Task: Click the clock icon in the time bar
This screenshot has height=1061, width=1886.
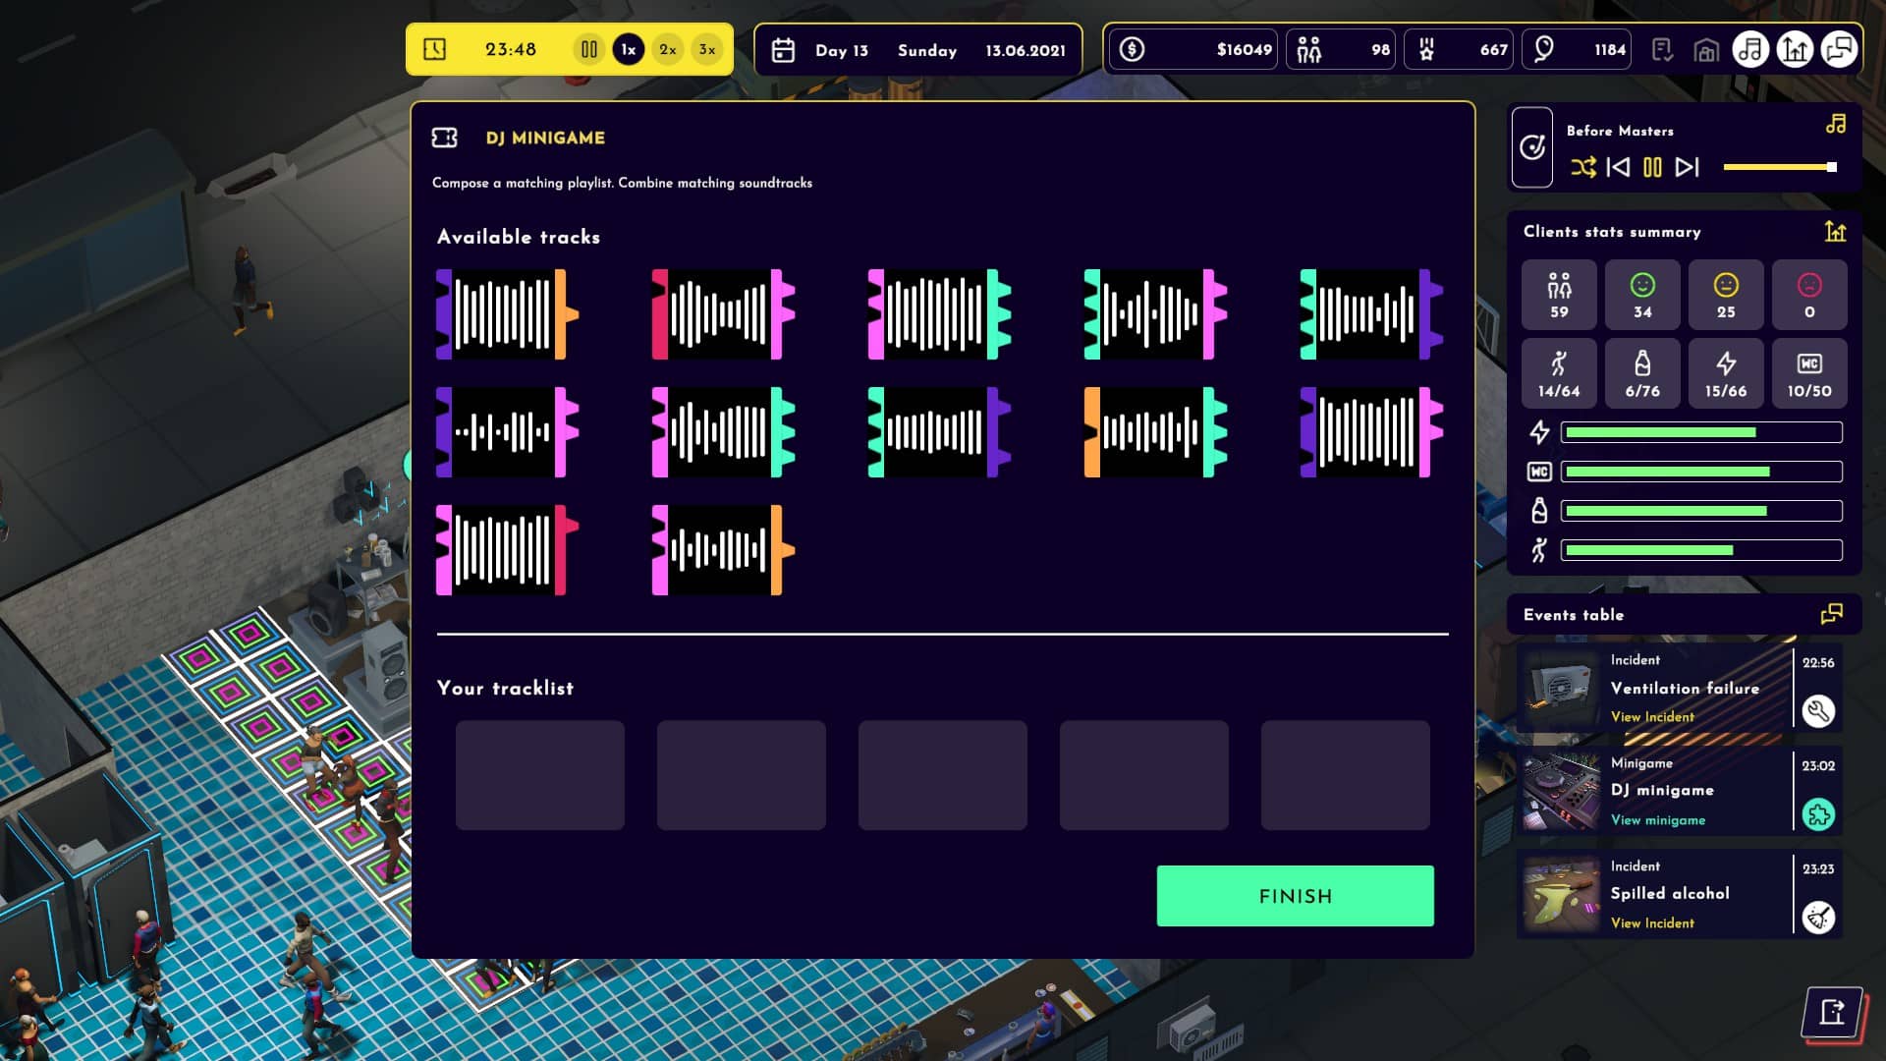Action: click(x=434, y=49)
